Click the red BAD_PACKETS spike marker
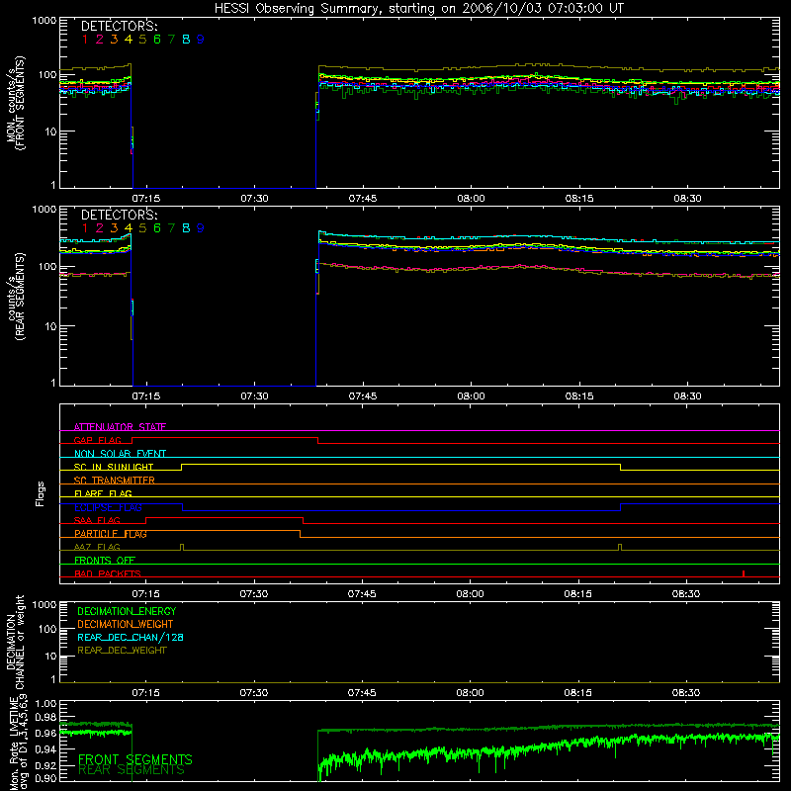The image size is (791, 791). [744, 573]
